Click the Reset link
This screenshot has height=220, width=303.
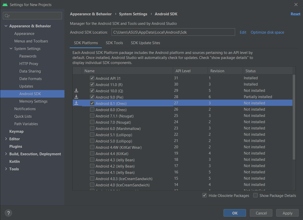[x=295, y=14]
